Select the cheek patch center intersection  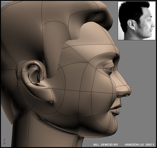click(79, 91)
